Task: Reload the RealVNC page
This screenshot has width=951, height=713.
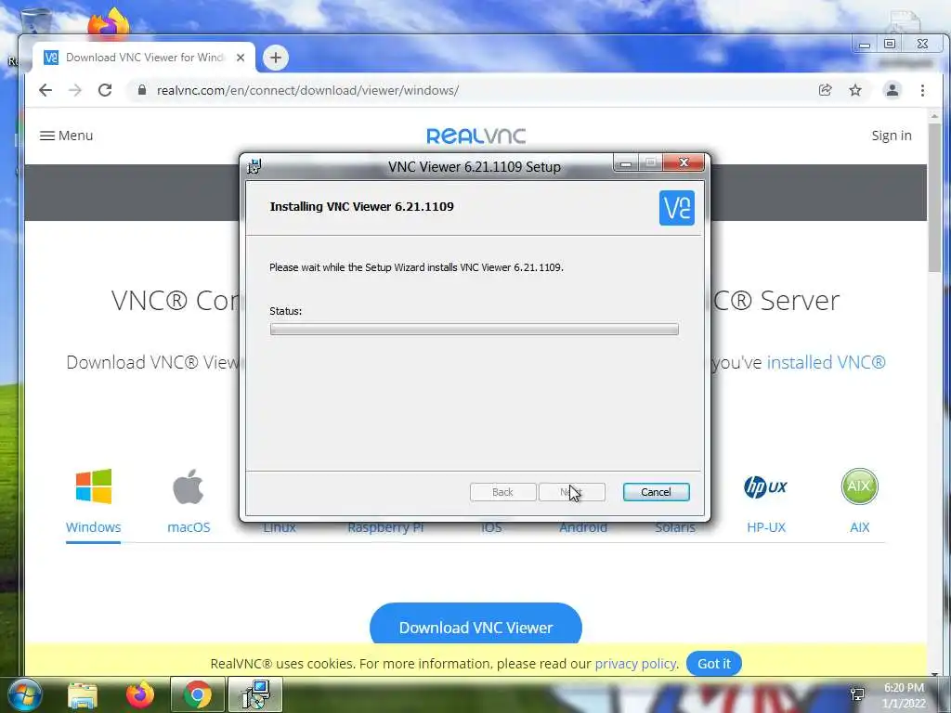Action: 105,90
